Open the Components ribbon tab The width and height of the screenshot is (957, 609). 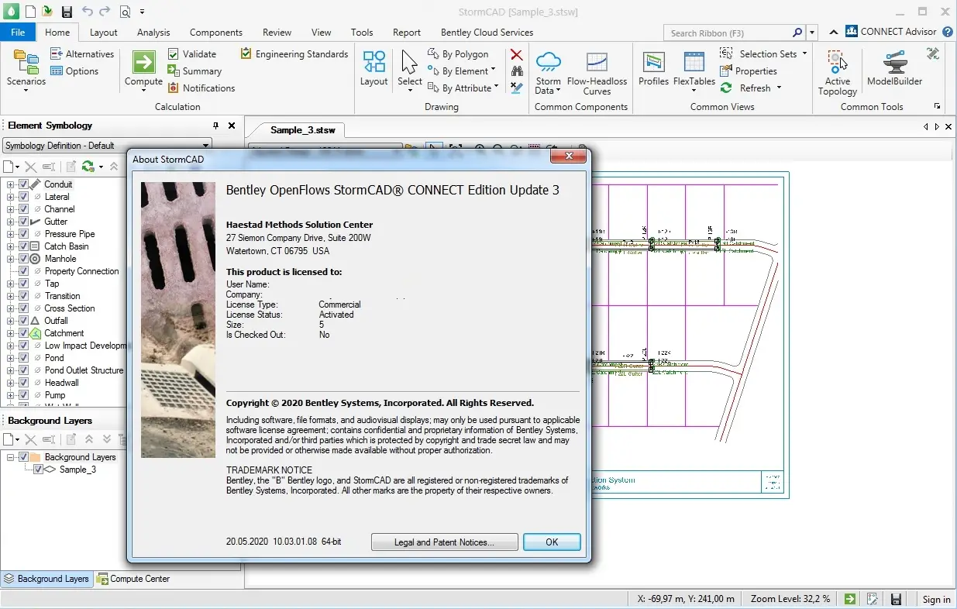tap(216, 33)
